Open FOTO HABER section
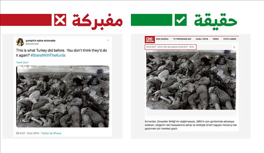The width and height of the screenshot is (264, 153). 230,39
